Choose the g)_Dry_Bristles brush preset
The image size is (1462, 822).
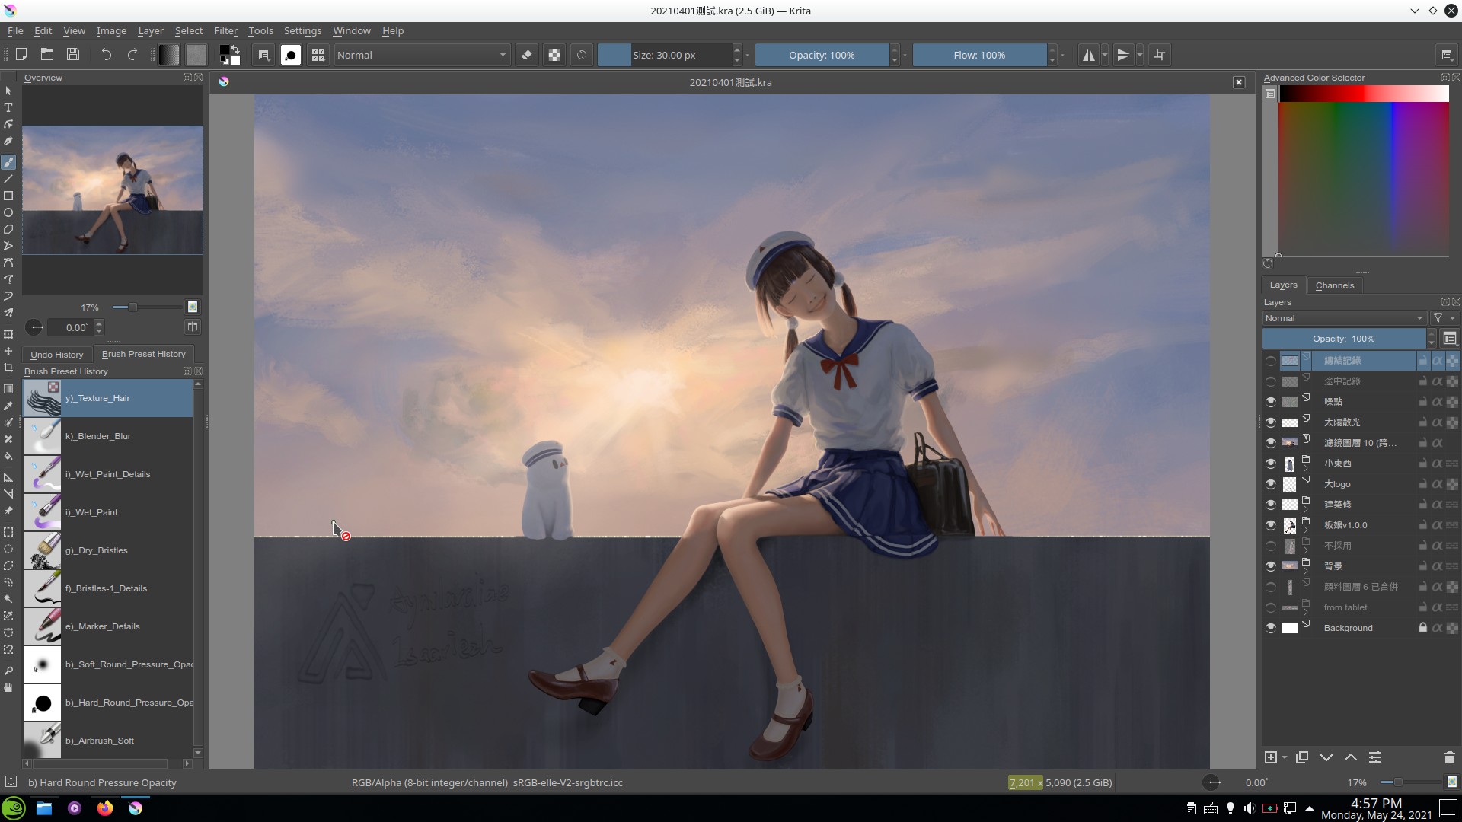point(108,550)
